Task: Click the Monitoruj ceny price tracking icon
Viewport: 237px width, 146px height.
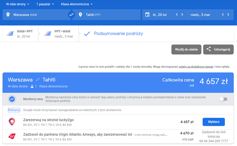Action: click(x=12, y=99)
